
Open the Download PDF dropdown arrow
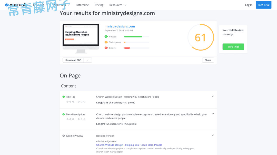(88, 60)
